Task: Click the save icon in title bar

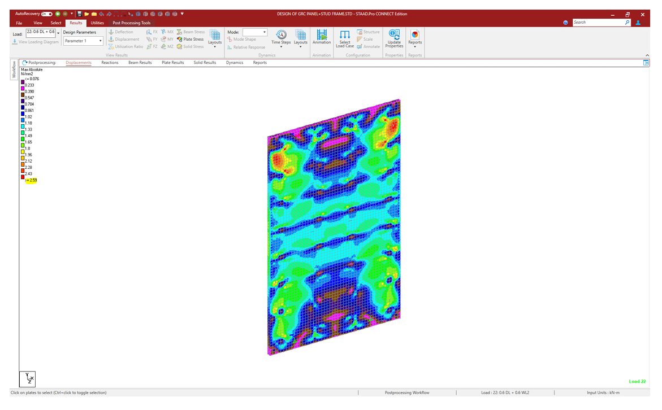Action: pos(80,14)
